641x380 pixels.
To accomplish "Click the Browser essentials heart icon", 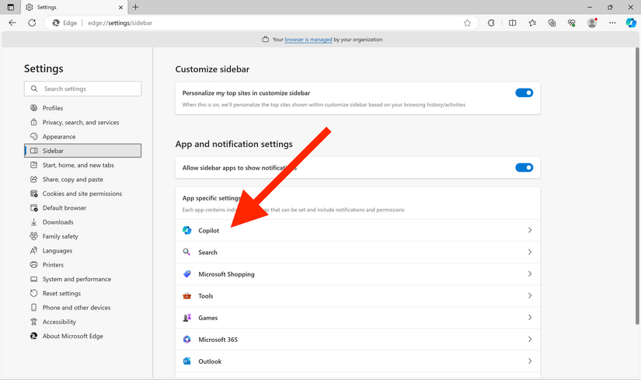I will click(572, 23).
